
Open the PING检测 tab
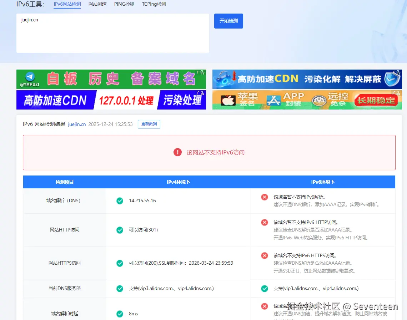(x=124, y=4)
